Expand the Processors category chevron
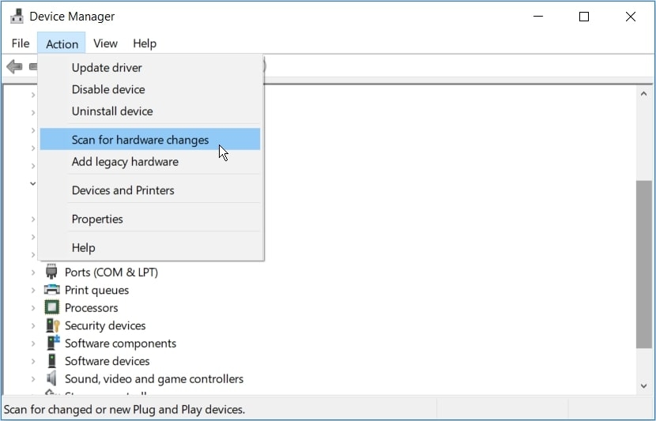 coord(33,308)
